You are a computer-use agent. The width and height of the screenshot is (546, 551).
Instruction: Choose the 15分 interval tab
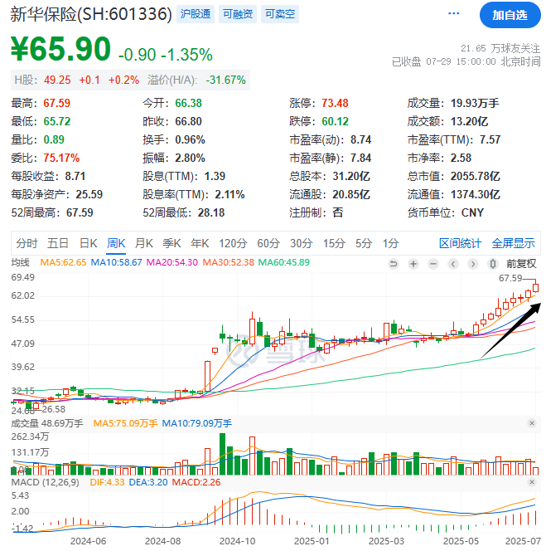(x=334, y=243)
